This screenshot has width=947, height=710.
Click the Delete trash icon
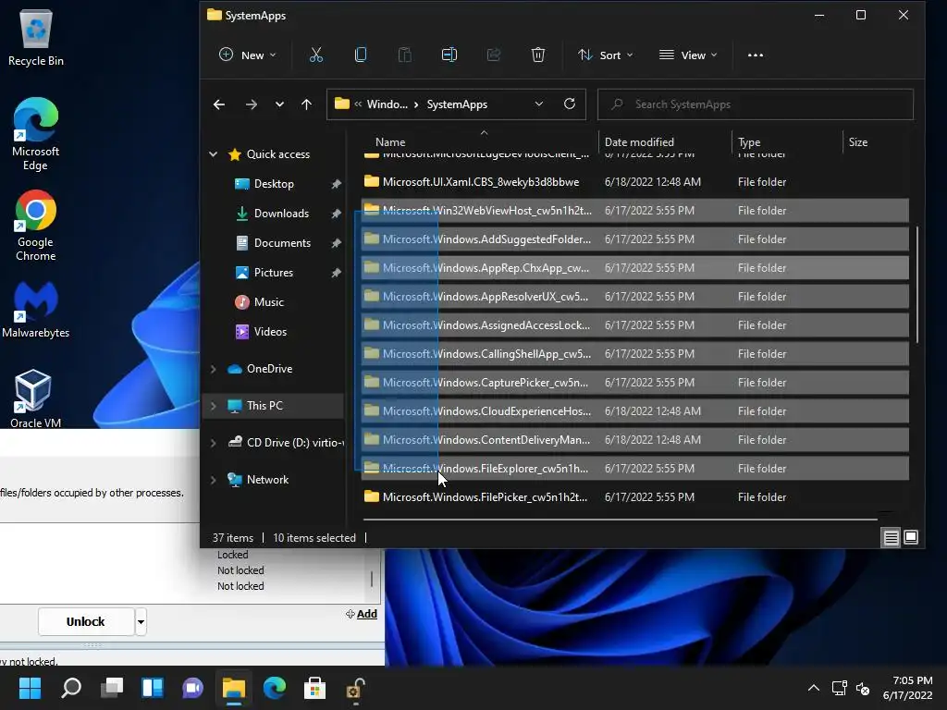(538, 55)
